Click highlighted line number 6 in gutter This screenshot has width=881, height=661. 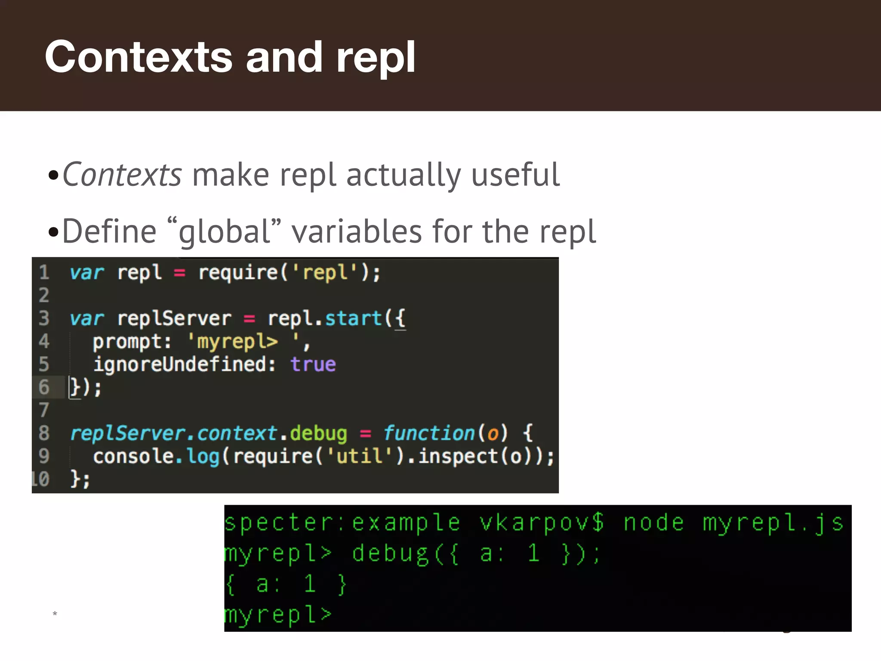pos(44,387)
